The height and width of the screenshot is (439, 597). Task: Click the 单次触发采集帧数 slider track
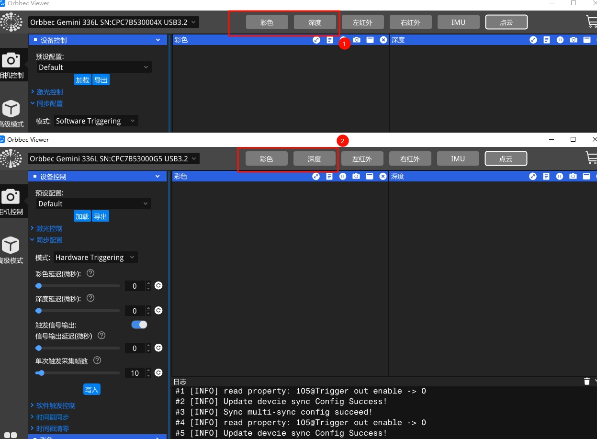[78, 373]
